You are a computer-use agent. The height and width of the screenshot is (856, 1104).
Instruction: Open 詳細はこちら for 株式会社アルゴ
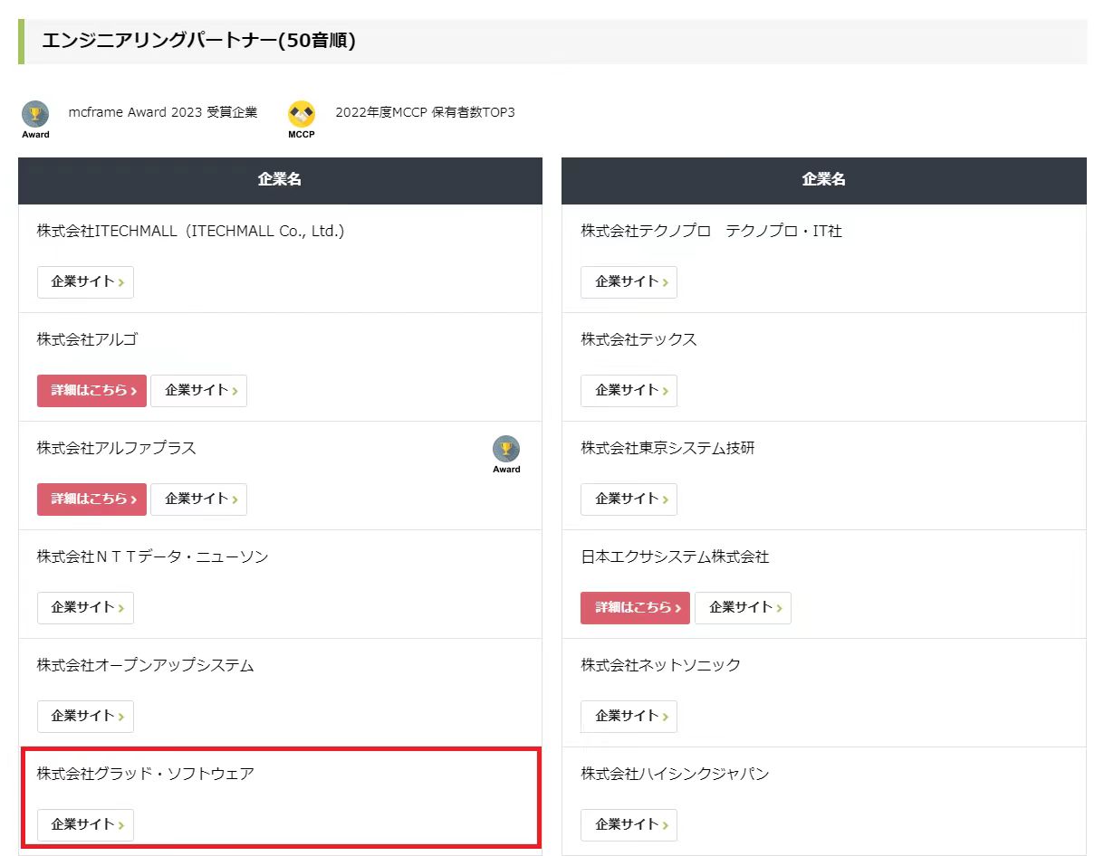pos(91,391)
